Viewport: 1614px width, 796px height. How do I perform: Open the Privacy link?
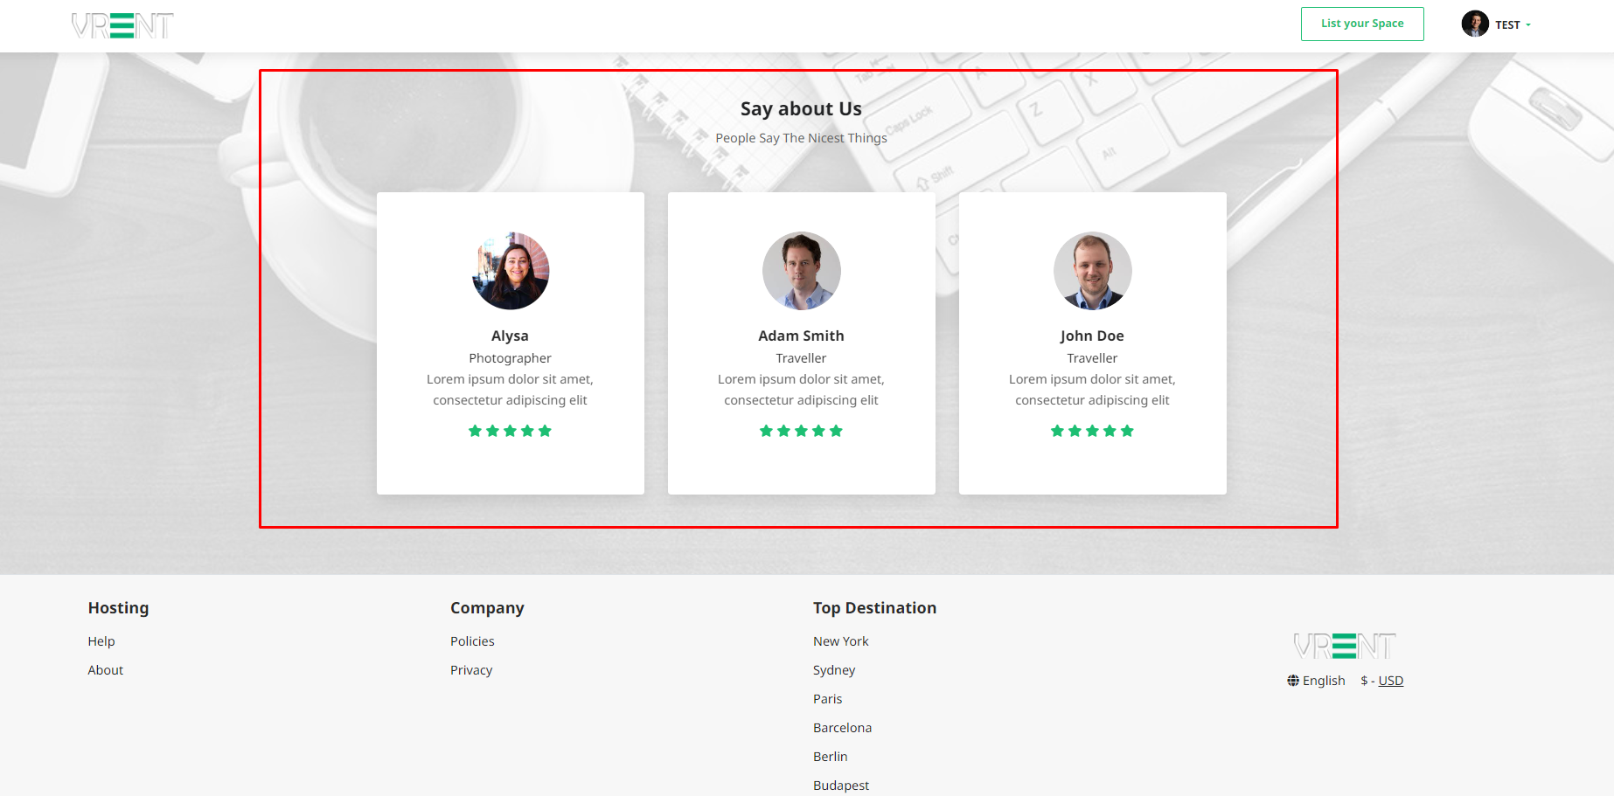click(x=471, y=670)
